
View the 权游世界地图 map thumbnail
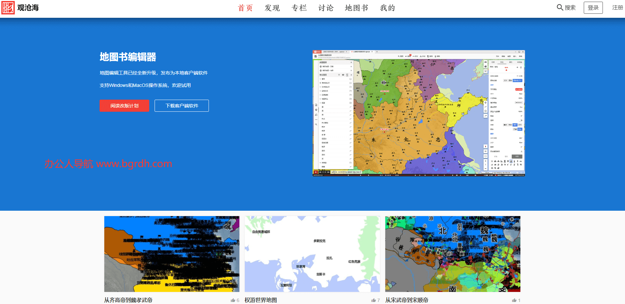312,254
